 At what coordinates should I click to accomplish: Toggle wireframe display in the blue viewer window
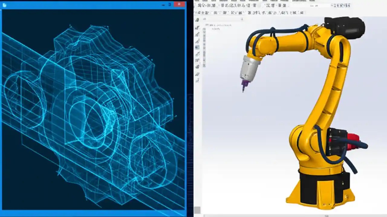click(91, 112)
